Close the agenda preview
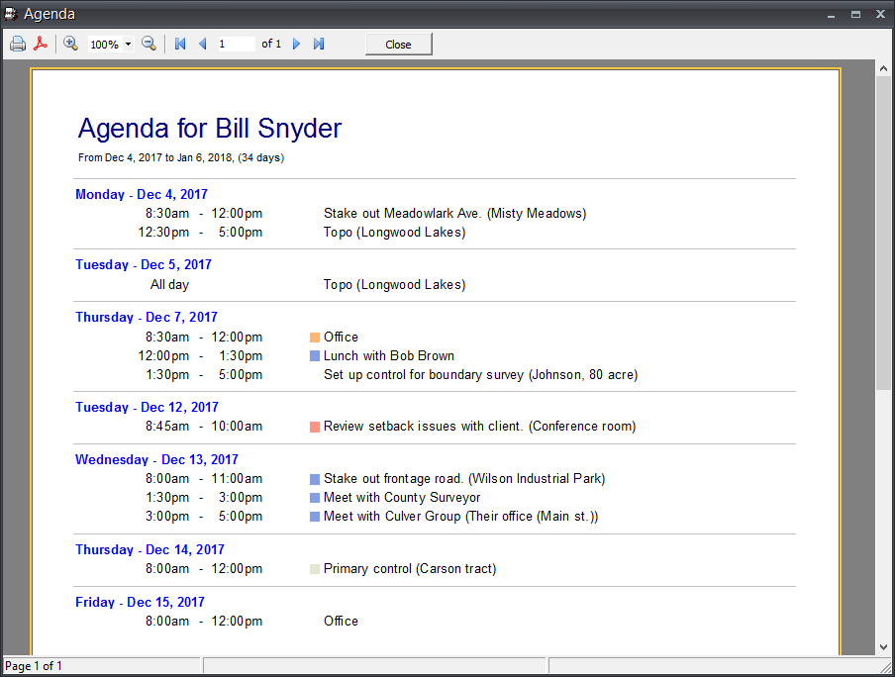Screen dimensions: 895x677 click(x=398, y=44)
